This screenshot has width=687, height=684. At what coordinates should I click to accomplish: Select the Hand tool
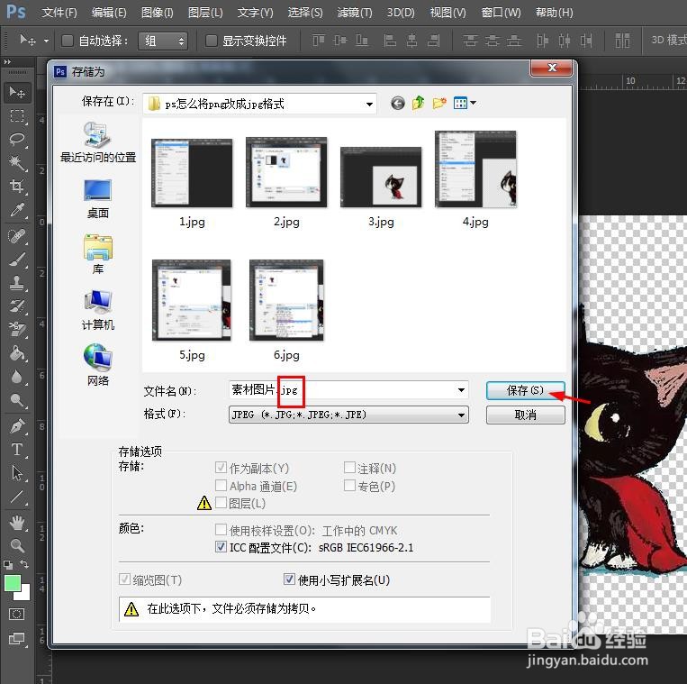(x=17, y=523)
